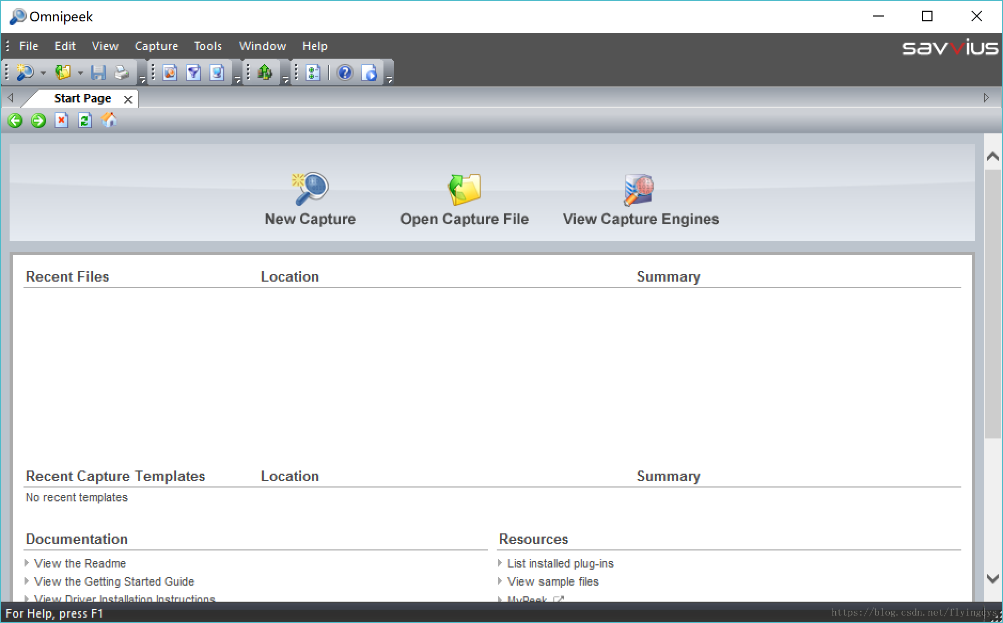Maximize the Omnipeek window

click(x=927, y=17)
